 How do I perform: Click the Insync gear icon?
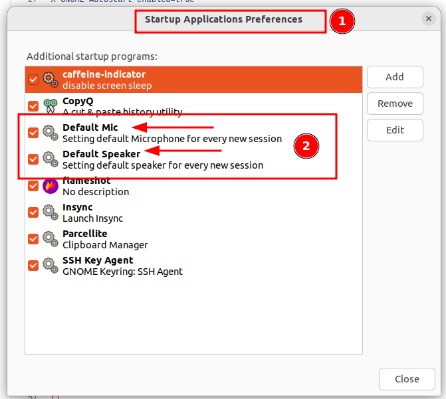(51, 212)
